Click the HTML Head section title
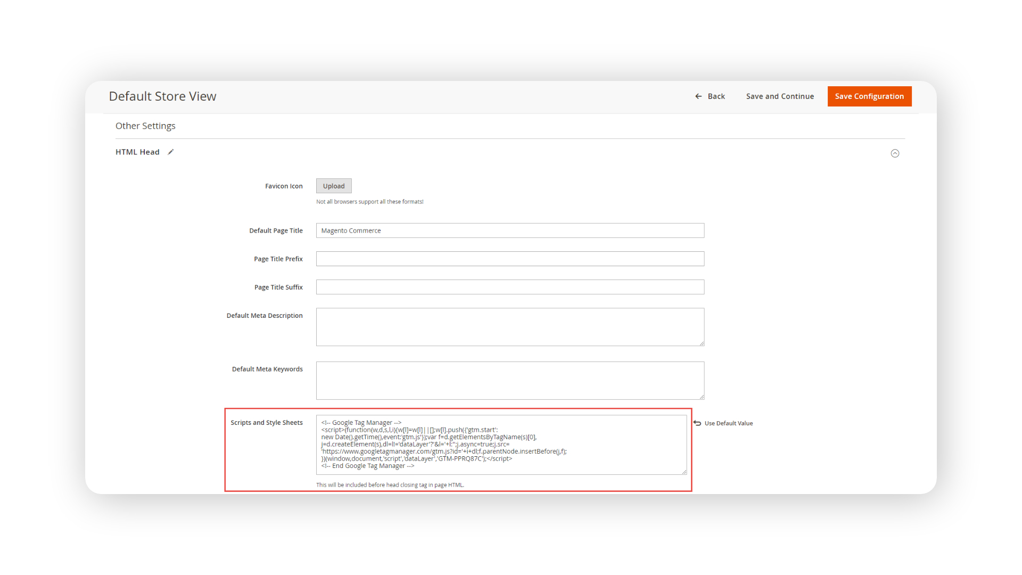 (x=137, y=152)
